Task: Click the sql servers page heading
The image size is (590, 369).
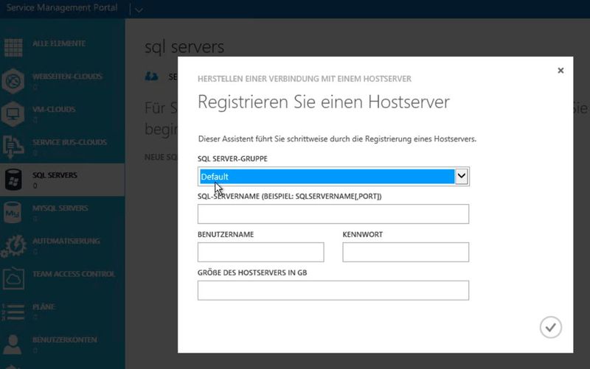Action: pos(184,47)
